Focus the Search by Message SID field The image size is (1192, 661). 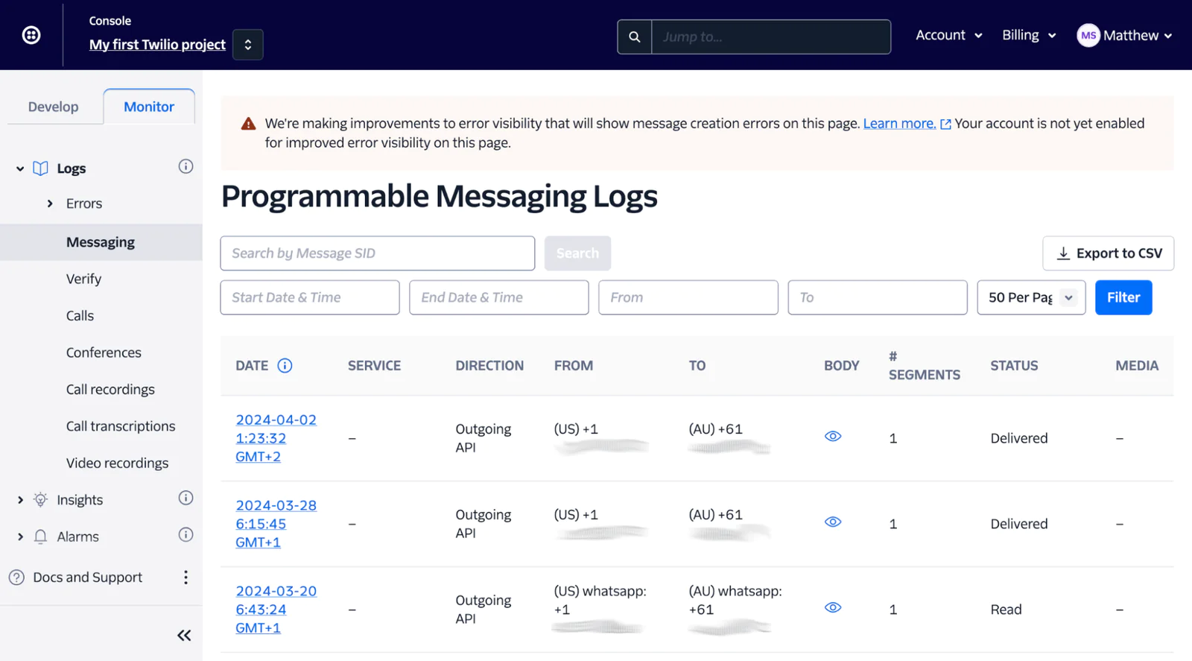[x=378, y=253]
